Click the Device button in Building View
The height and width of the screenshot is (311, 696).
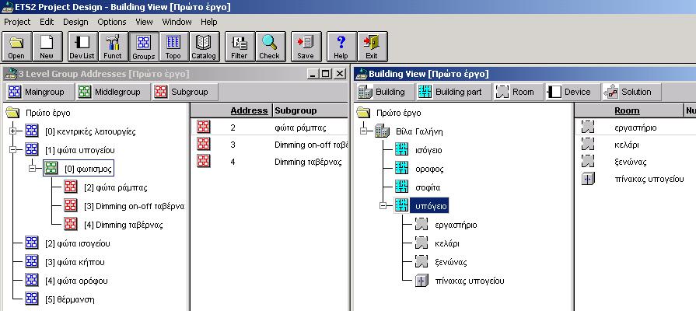coord(572,92)
